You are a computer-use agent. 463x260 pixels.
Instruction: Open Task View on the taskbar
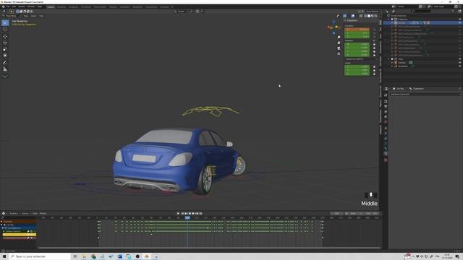[x=75, y=256]
